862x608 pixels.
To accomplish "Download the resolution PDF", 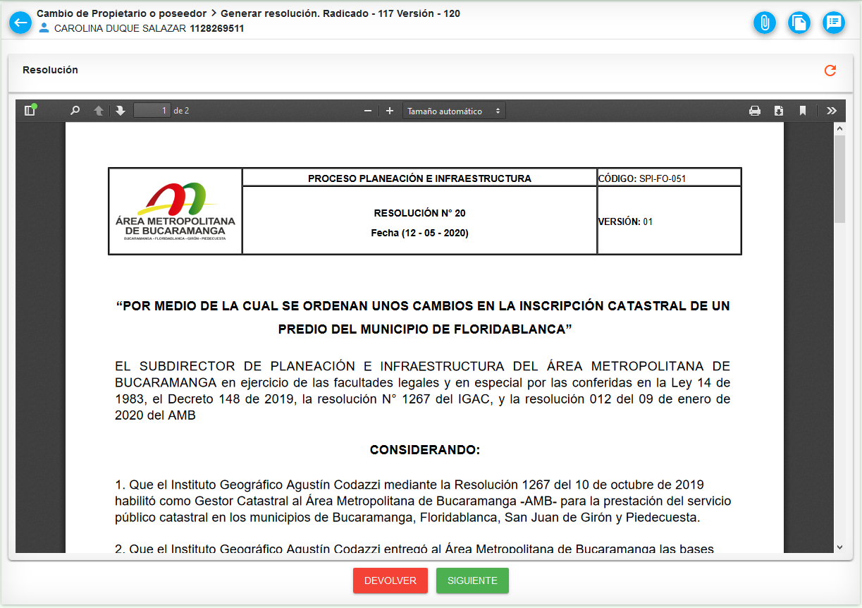I will point(779,111).
